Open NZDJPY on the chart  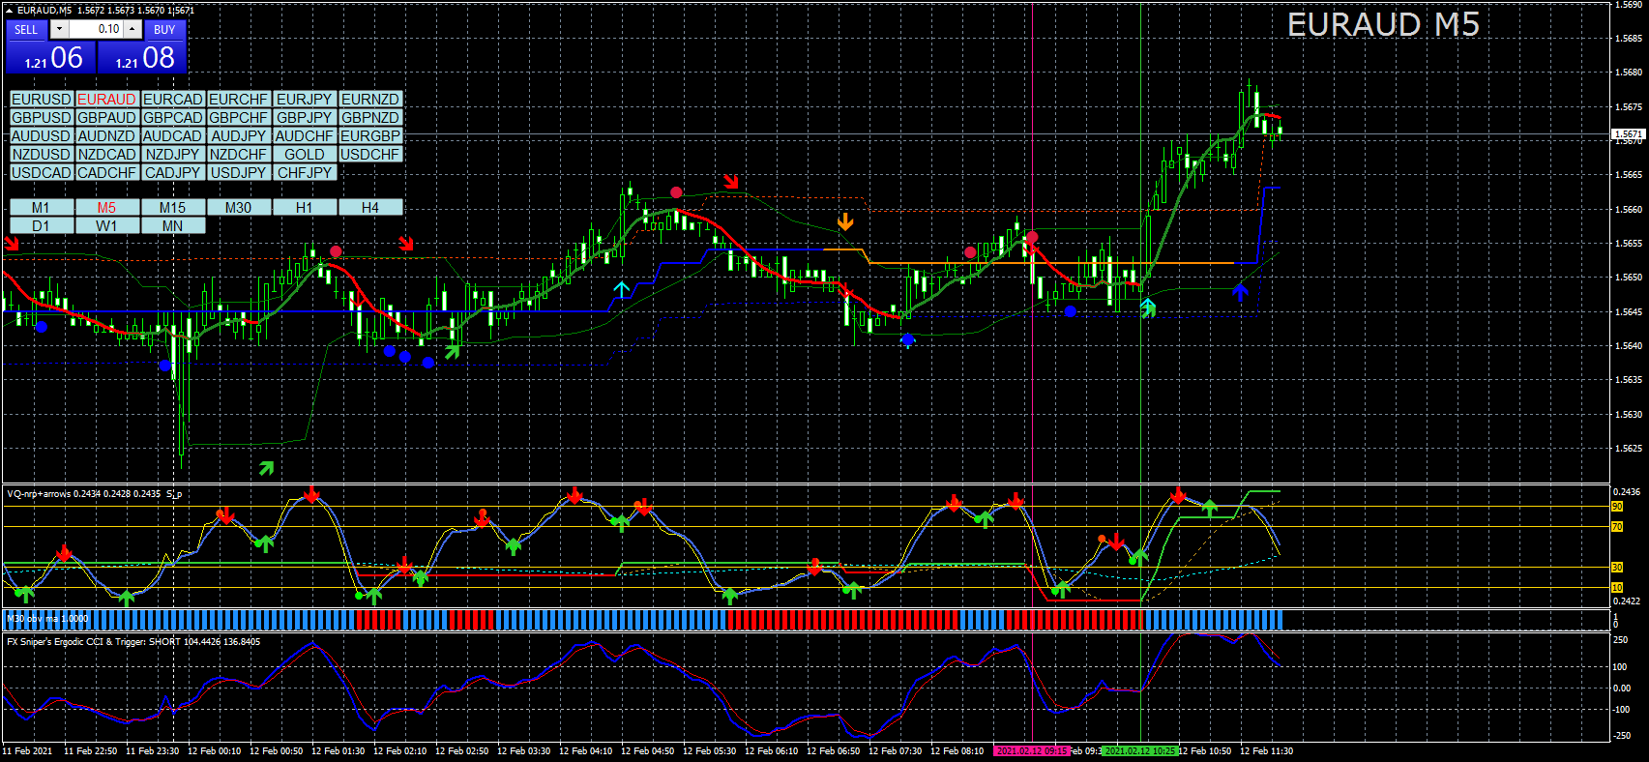[x=173, y=155]
